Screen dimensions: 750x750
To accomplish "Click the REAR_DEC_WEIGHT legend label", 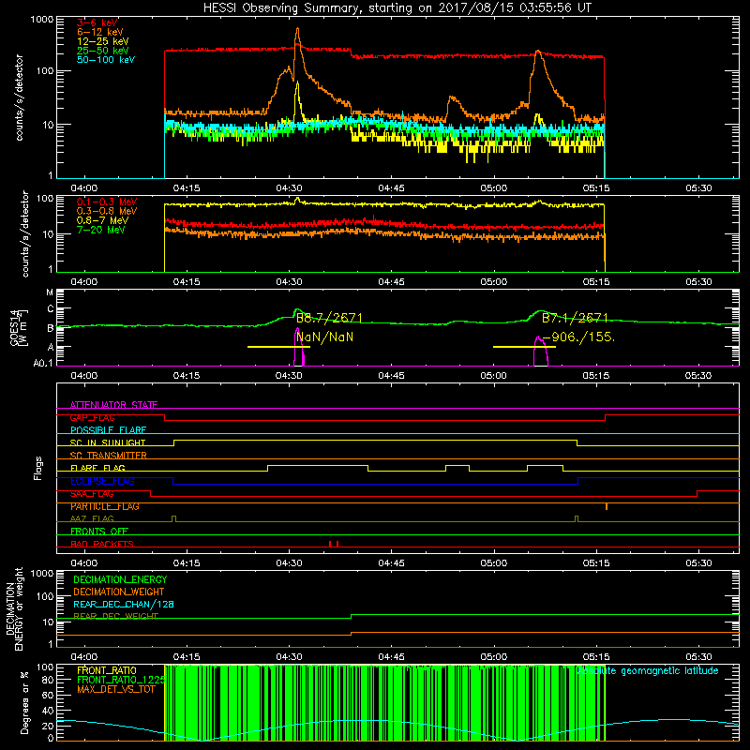I will click(115, 617).
